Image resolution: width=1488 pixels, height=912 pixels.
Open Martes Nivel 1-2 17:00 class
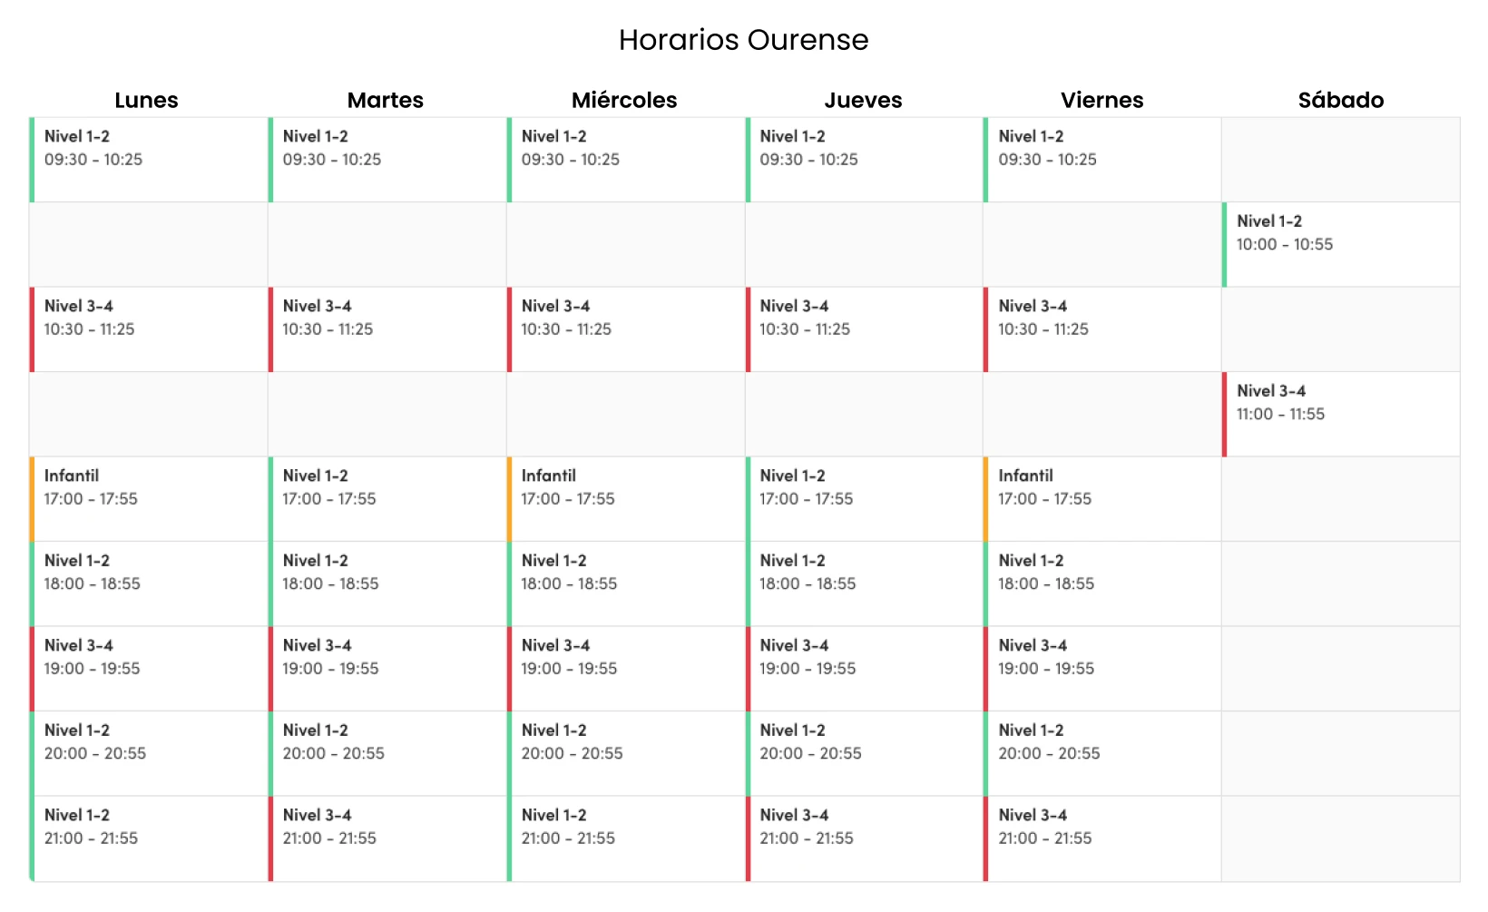[387, 498]
